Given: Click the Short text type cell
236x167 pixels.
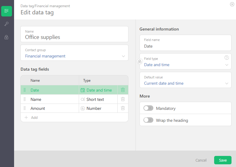Looking at the screenshot, I should (x=98, y=99).
